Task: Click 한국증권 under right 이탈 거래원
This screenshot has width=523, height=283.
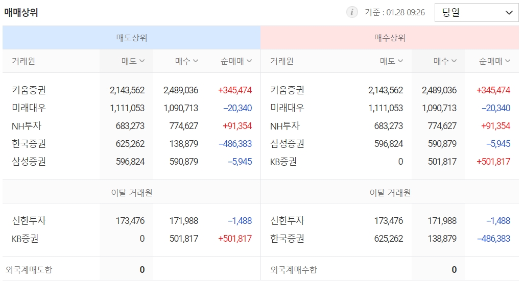Action: tap(287, 239)
